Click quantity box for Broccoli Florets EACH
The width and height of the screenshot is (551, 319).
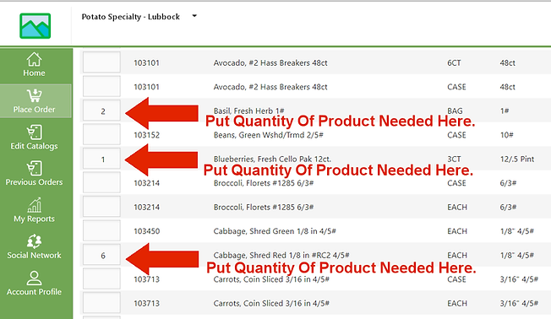click(101, 207)
